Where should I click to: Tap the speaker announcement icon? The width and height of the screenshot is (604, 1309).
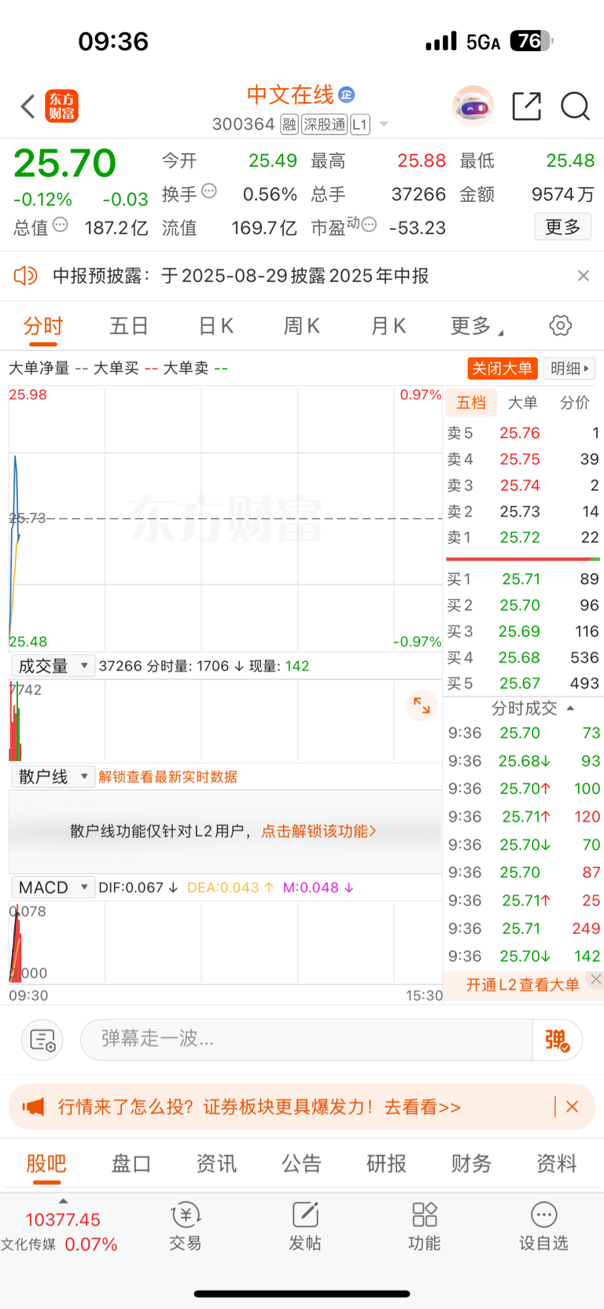(26, 276)
